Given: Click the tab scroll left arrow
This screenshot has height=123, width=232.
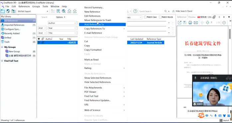Looking at the screenshot, I should click(219, 17).
